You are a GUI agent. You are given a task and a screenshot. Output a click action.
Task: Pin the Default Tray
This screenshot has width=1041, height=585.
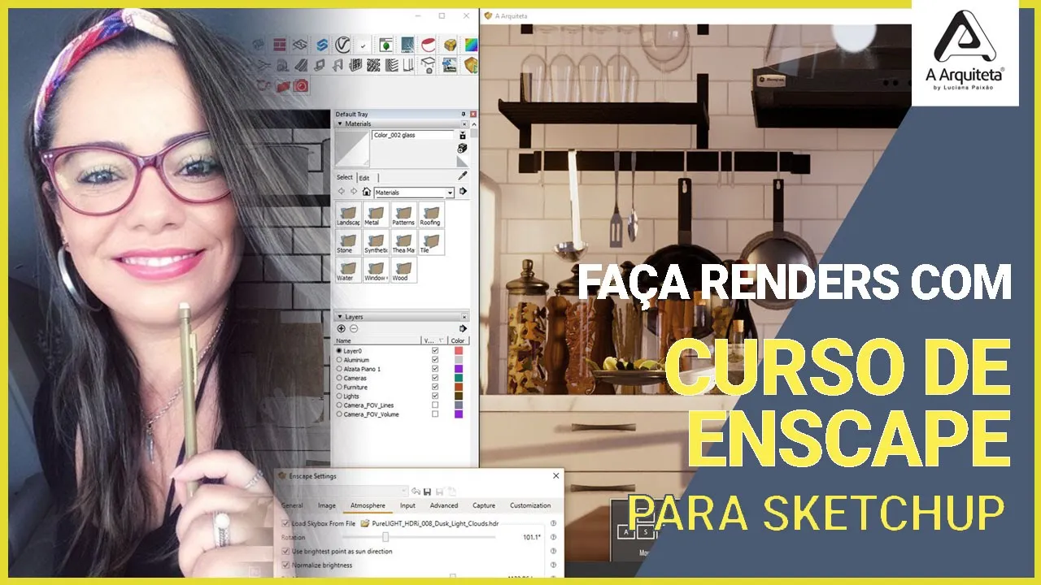pos(463,114)
